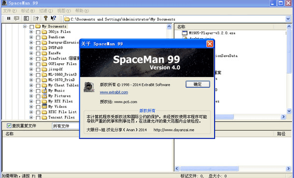Click the M1905-Player exe file icon
294x178 pixels.
pyautogui.click(x=185, y=33)
